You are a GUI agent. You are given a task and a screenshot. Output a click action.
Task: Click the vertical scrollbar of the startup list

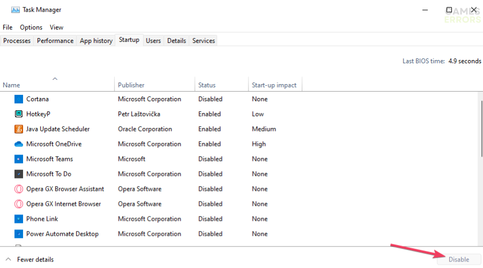pos(481,128)
